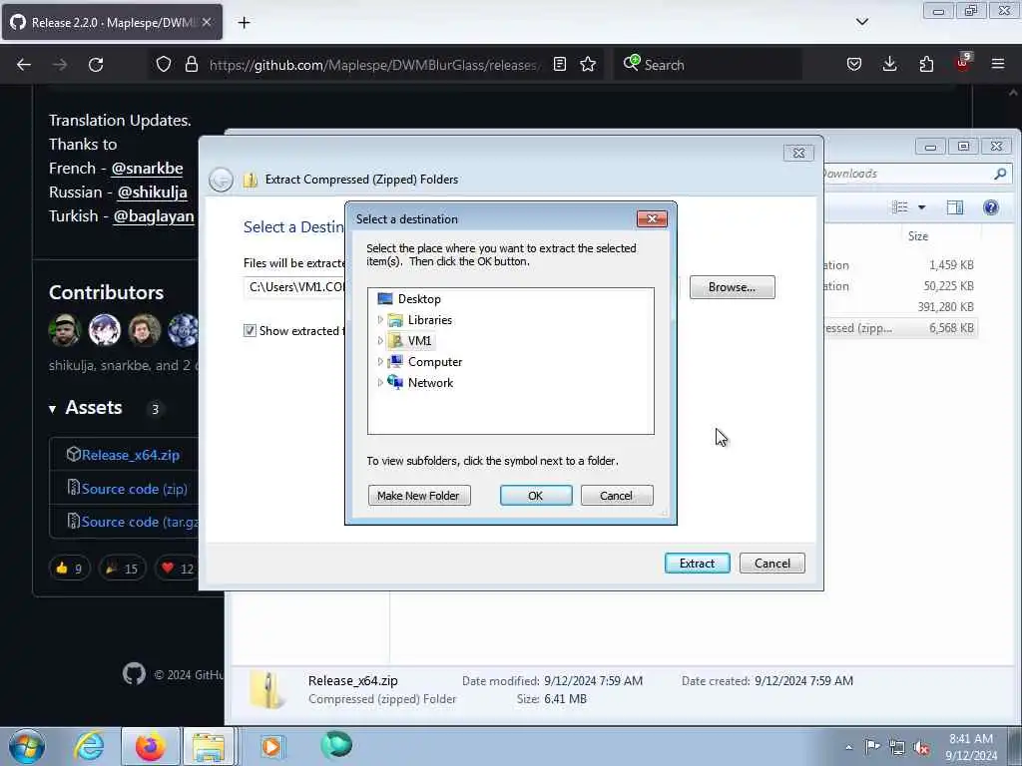Click Size column header in Explorer
Screen dimensions: 1022x766
tap(918, 235)
